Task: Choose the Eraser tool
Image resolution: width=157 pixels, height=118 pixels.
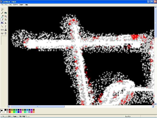Action: (2, 13)
